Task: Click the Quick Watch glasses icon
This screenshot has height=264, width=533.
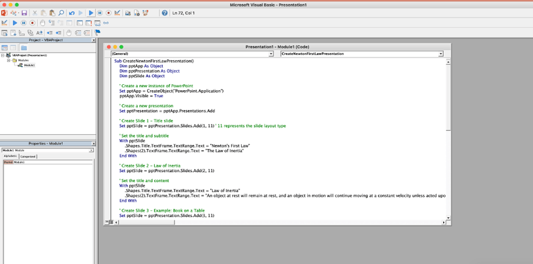Action: 106,23
